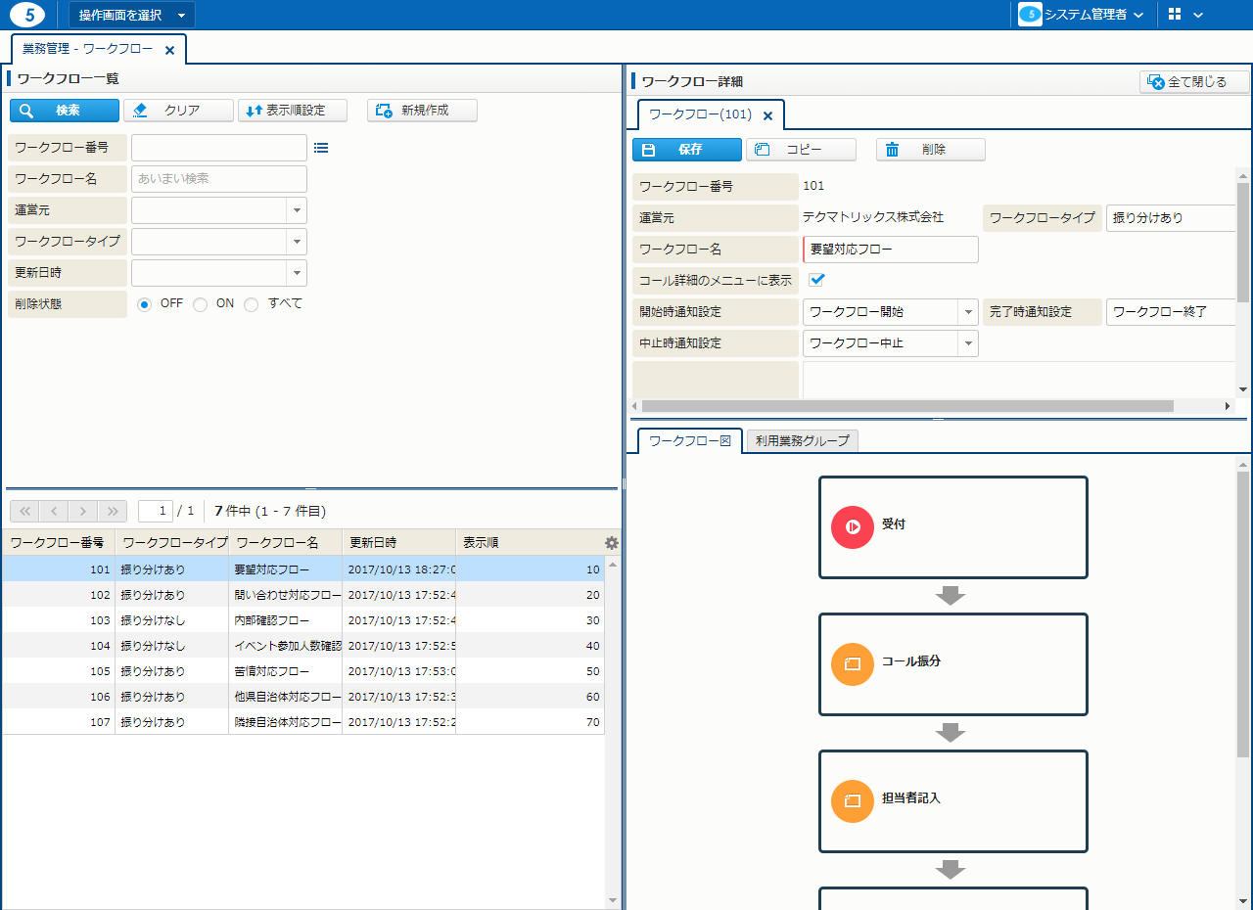Open the 開始時通知設定 dropdown
1253x910 pixels.
pyautogui.click(x=968, y=312)
